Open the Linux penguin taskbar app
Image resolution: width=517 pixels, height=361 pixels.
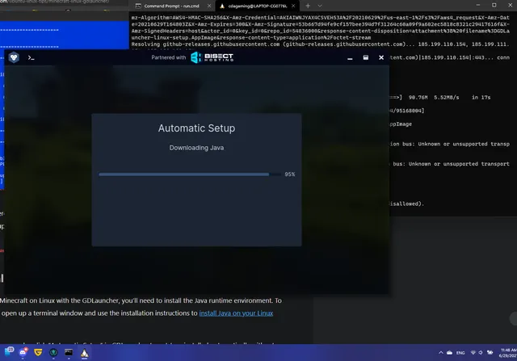tap(84, 353)
